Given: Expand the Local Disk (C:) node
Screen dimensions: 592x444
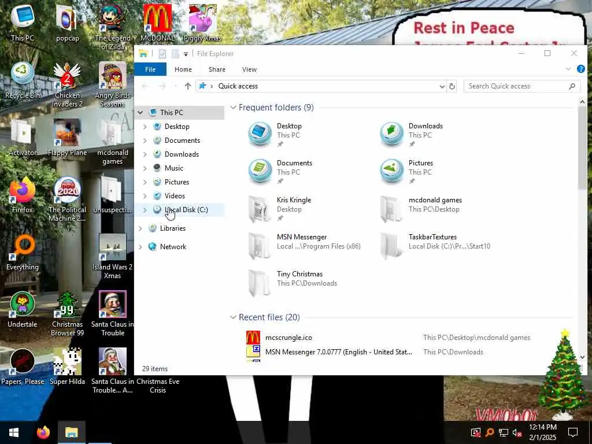Looking at the screenshot, I should click(145, 210).
